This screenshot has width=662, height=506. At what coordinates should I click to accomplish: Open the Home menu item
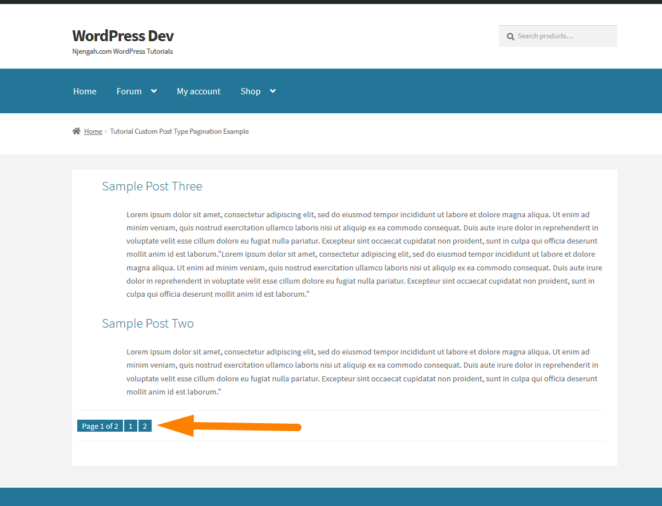point(85,91)
